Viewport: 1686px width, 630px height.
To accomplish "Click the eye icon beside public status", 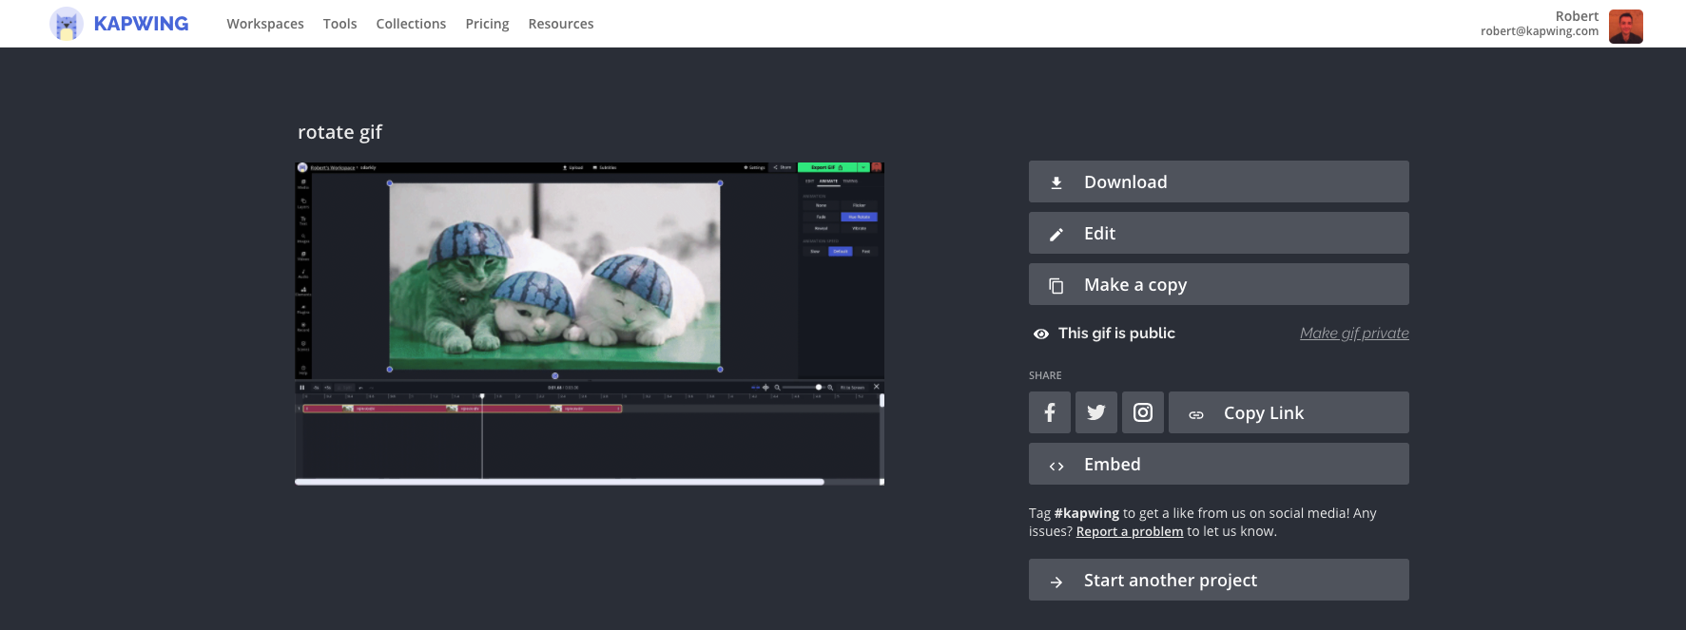I will [1041, 334].
